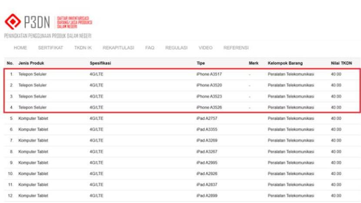Click the Nilai TKDN column header
Viewport: 361px width, 203px height.
pos(341,63)
